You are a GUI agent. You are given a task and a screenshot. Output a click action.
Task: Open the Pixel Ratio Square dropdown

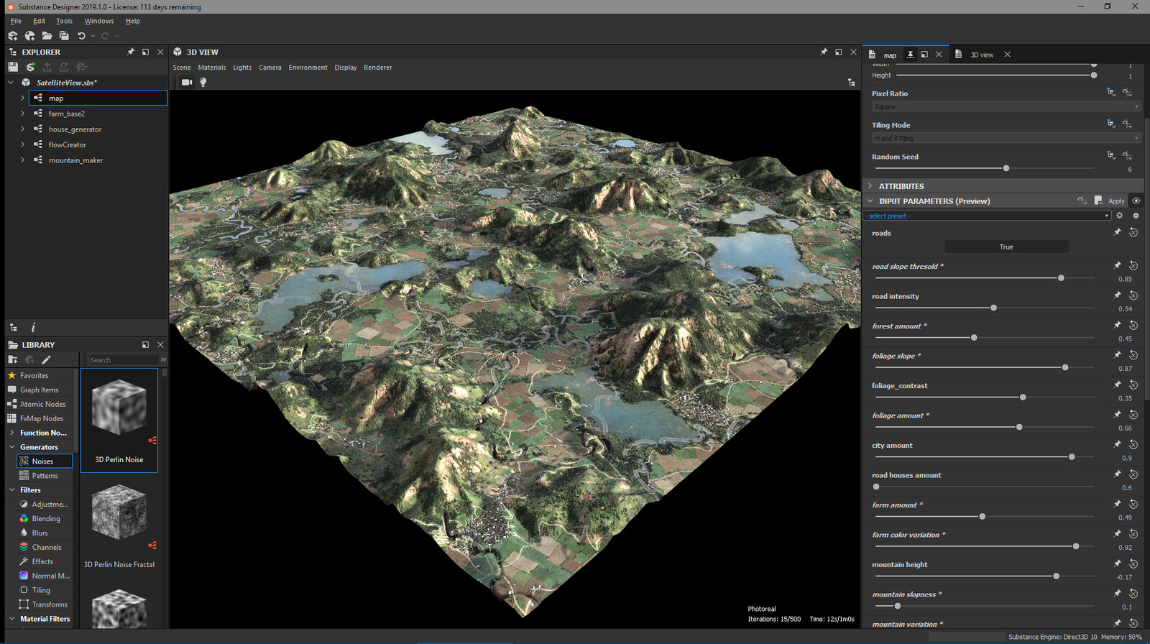click(1006, 106)
